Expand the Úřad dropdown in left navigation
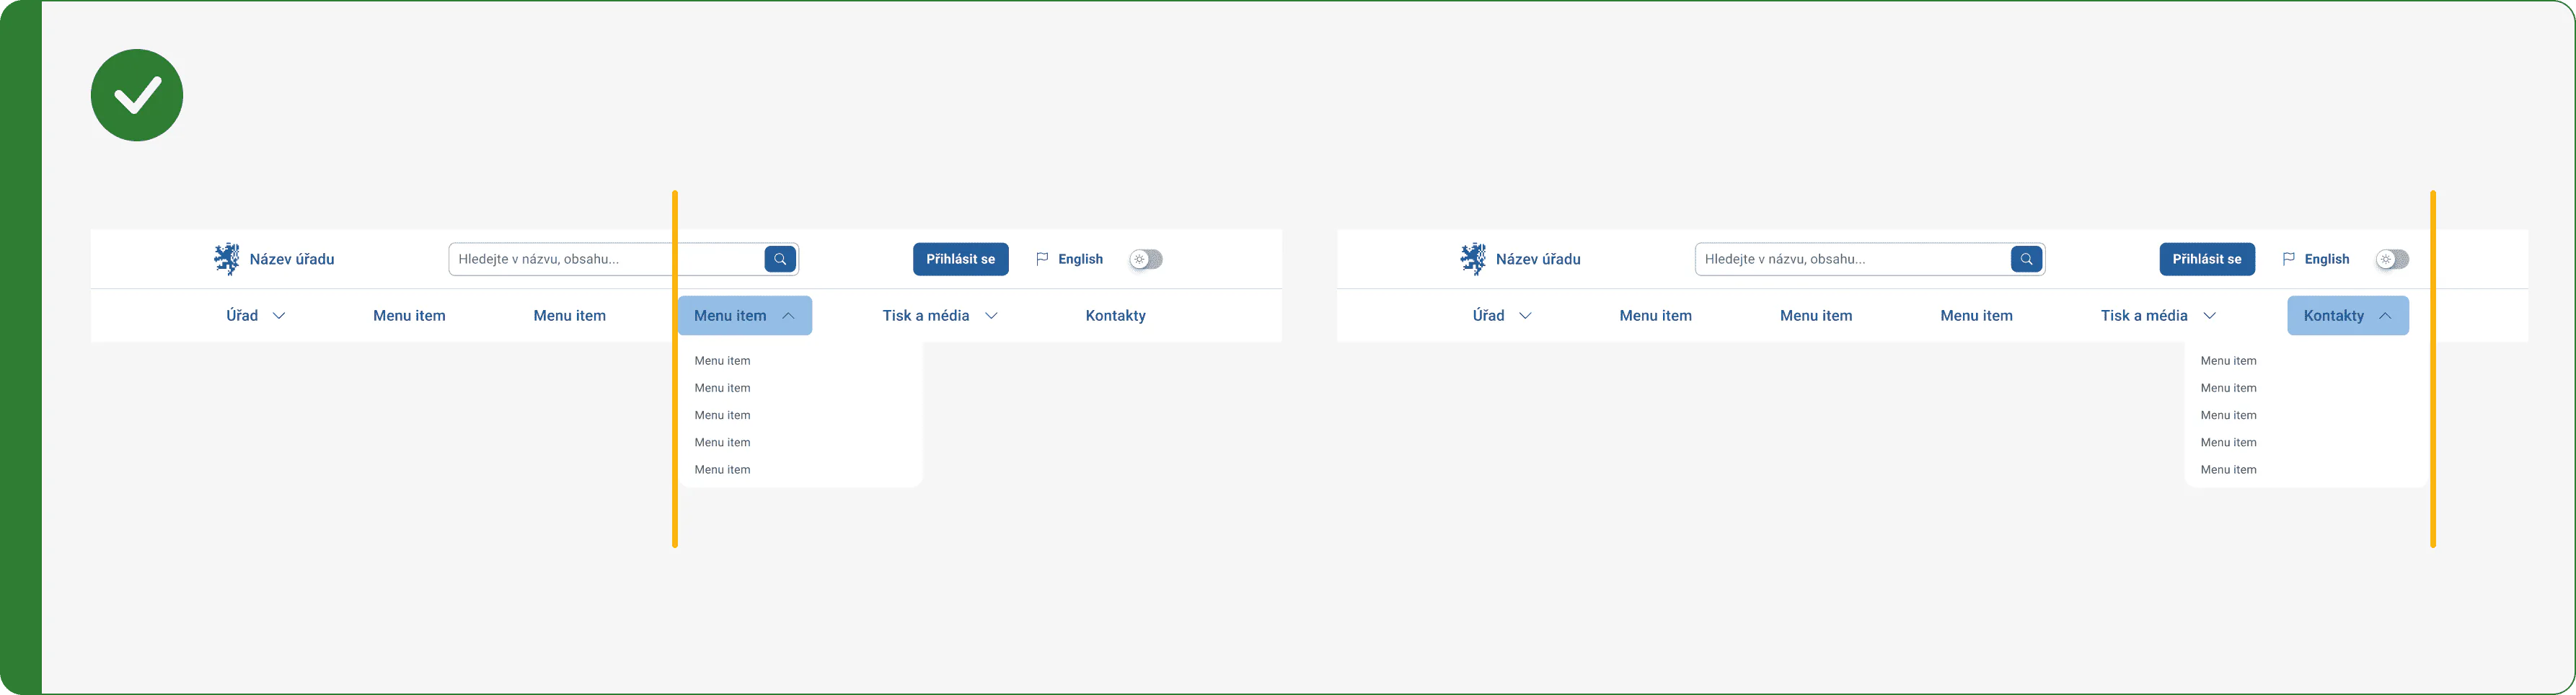The image size is (2576, 695). (x=256, y=316)
